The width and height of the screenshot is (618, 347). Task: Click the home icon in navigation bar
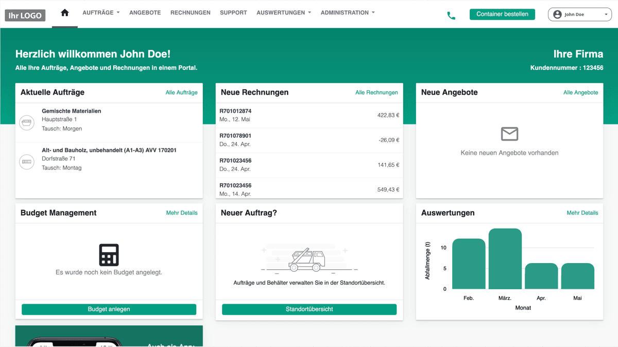point(65,13)
